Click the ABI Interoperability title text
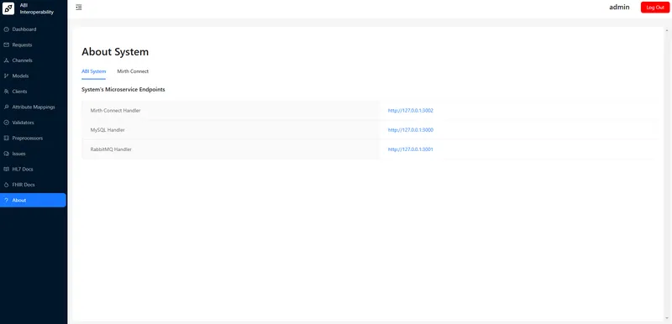Image resolution: width=672 pixels, height=324 pixels. pos(37,8)
